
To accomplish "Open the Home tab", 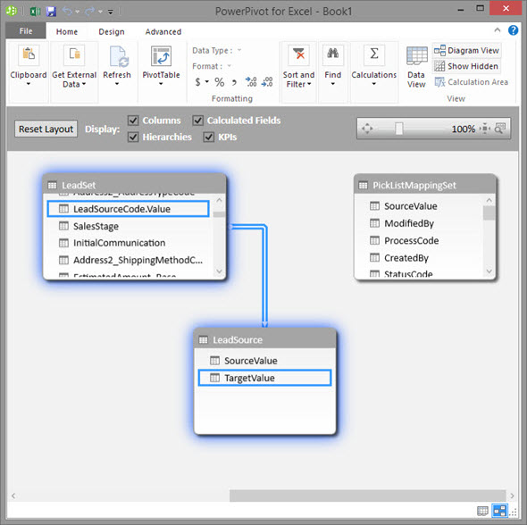I will click(x=67, y=31).
